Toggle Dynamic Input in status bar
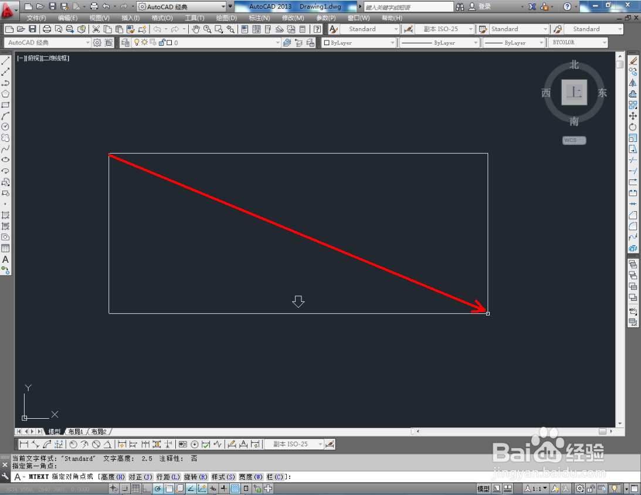This screenshot has width=641, height=495. click(x=213, y=489)
